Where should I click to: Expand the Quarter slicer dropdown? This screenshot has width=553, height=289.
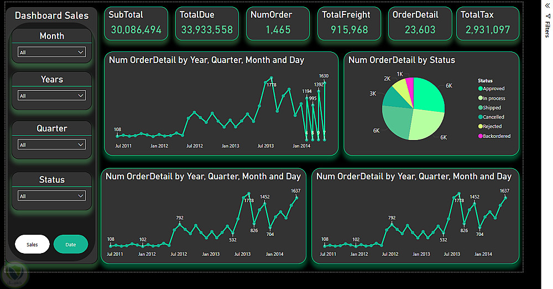52,145
